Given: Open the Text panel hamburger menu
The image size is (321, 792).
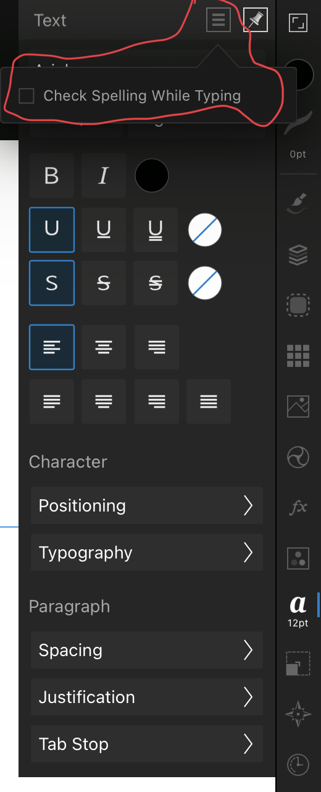Looking at the screenshot, I should [218, 20].
